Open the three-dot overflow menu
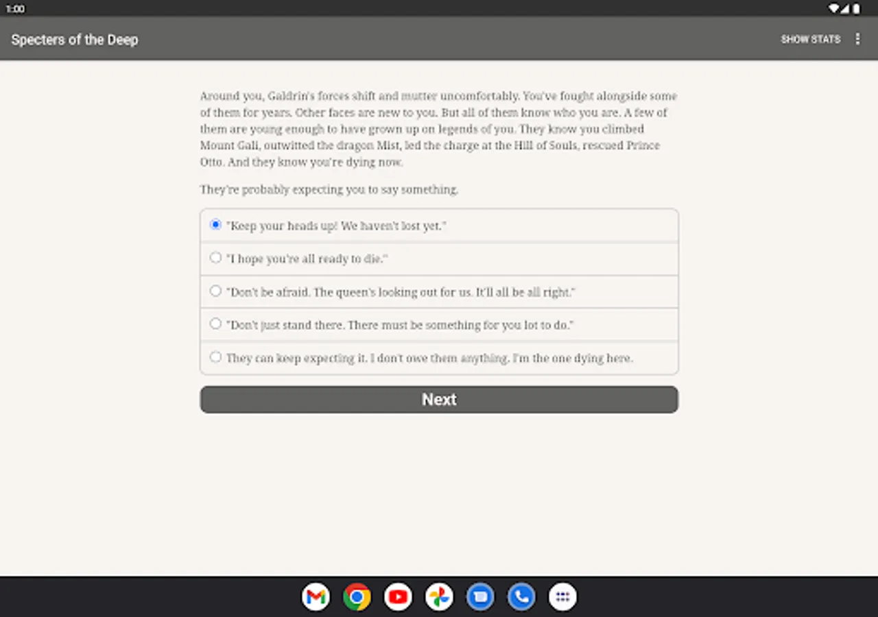This screenshot has height=617, width=878. [858, 39]
